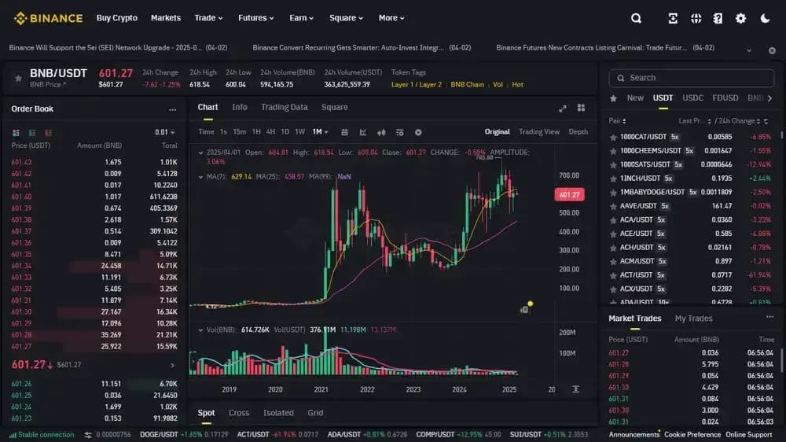Select the FDUSD market tab
Viewport: 786px width, 442px height.
pos(725,98)
